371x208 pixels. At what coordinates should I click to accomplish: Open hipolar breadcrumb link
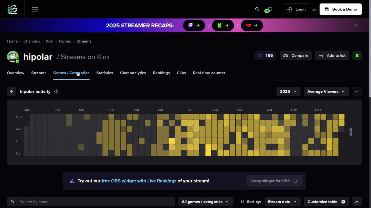click(65, 41)
